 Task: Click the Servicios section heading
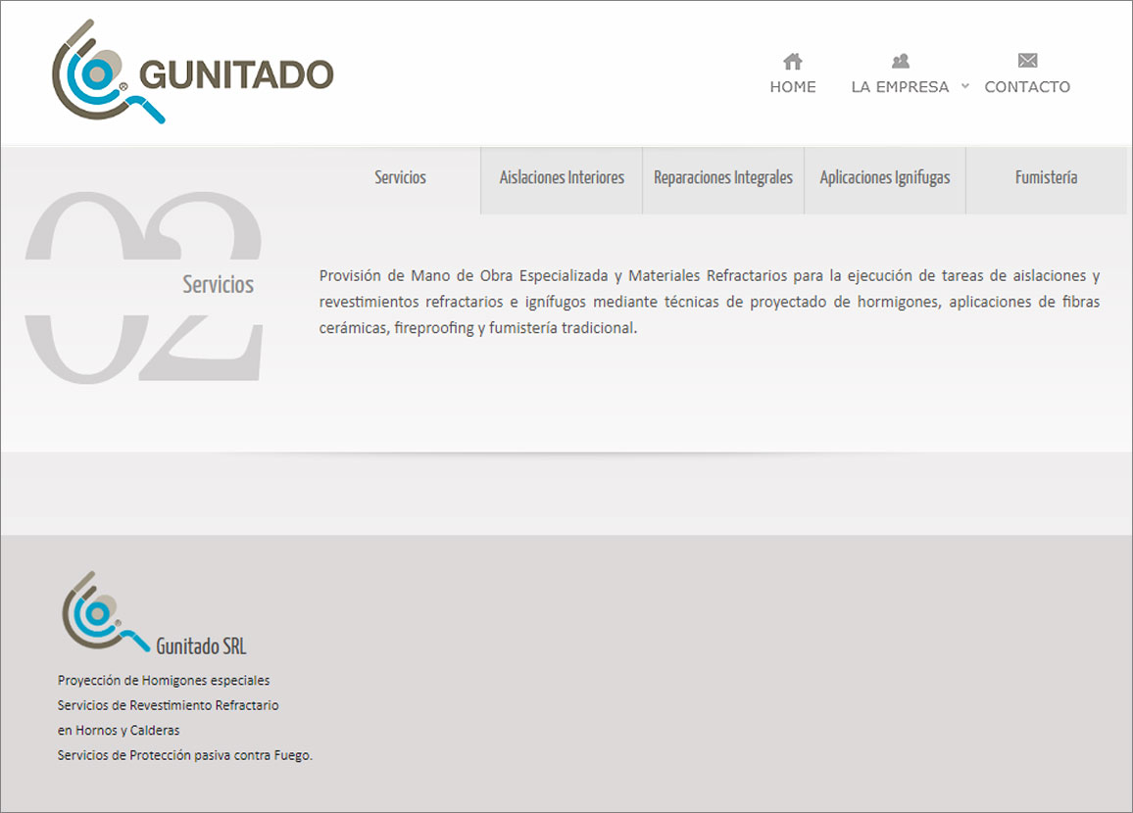(218, 285)
